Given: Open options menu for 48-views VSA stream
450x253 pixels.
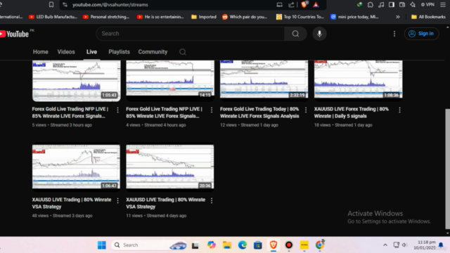Looking at the screenshot, I should (x=117, y=200).
